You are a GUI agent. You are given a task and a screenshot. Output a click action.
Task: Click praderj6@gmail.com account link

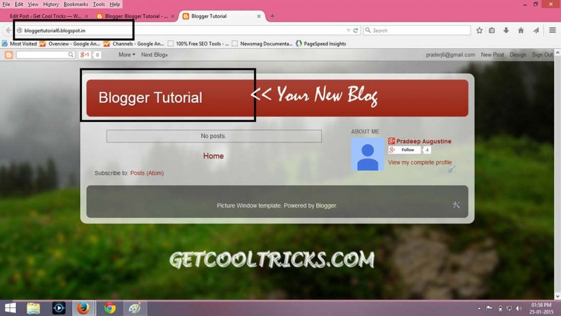point(450,55)
